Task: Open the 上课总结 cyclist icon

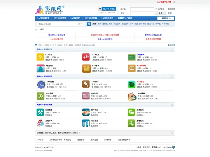Action: [131, 123]
